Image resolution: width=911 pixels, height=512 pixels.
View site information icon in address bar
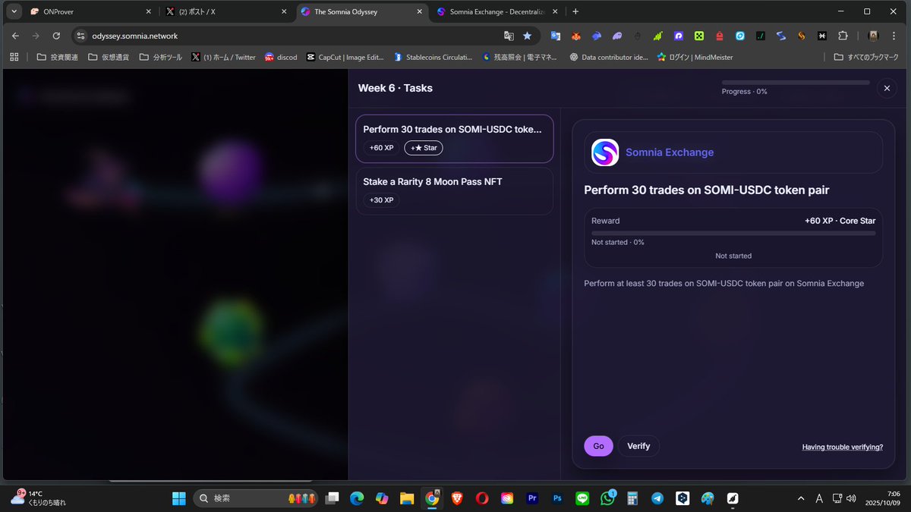click(82, 36)
